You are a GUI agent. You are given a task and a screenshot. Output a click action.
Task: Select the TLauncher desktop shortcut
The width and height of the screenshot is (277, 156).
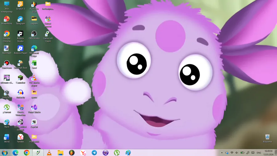pyautogui.click(x=20, y=80)
